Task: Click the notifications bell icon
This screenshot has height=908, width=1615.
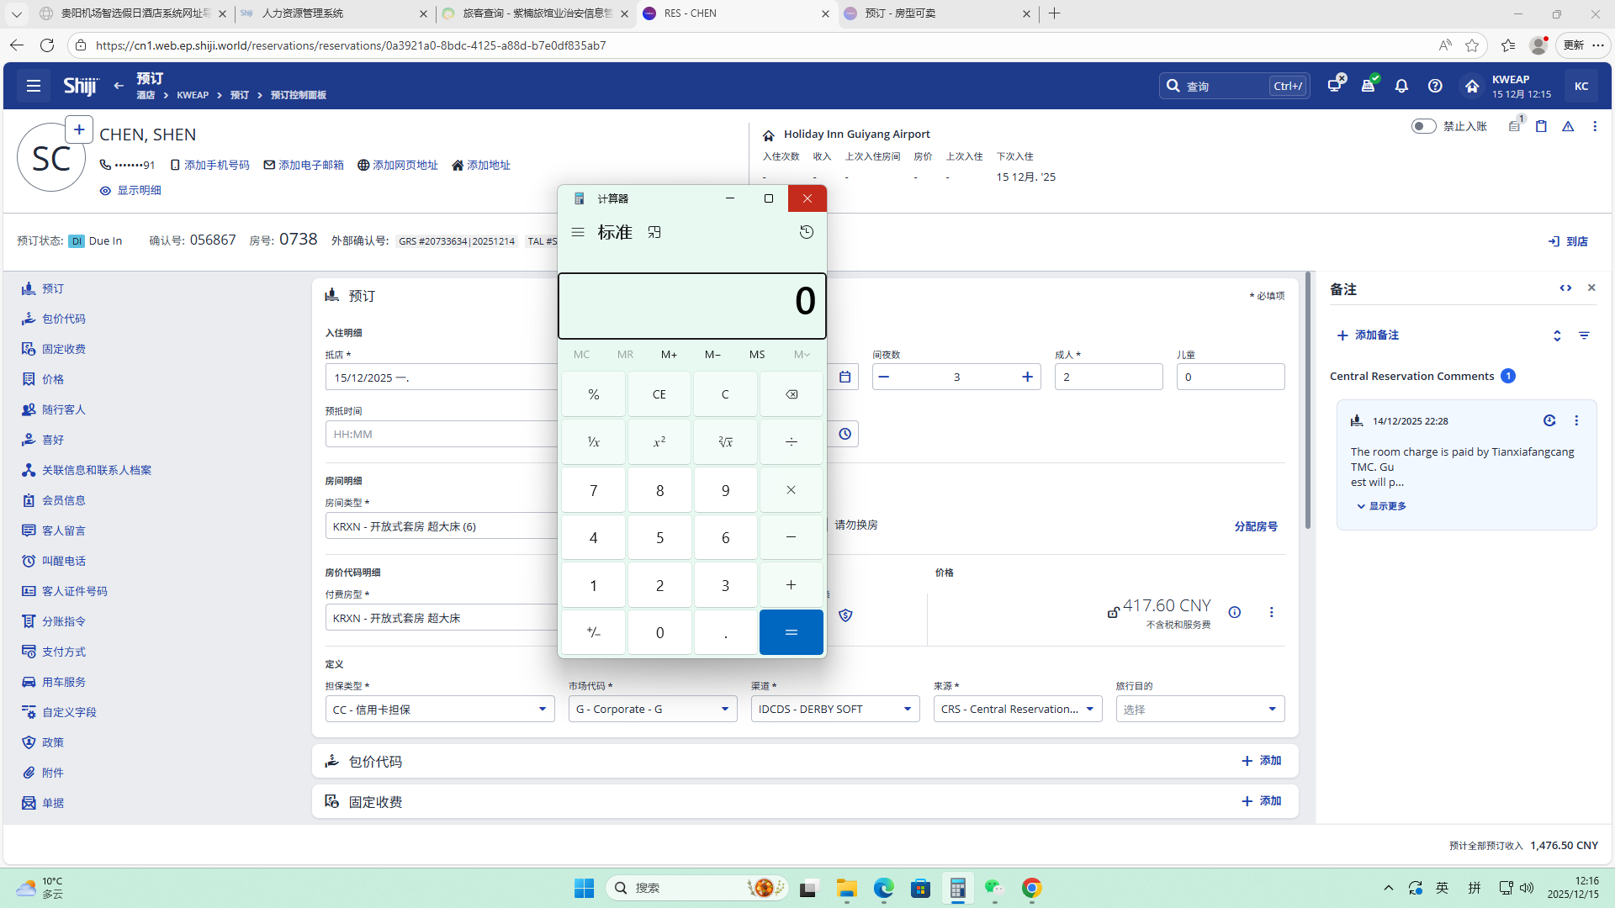Action: pos(1401,86)
